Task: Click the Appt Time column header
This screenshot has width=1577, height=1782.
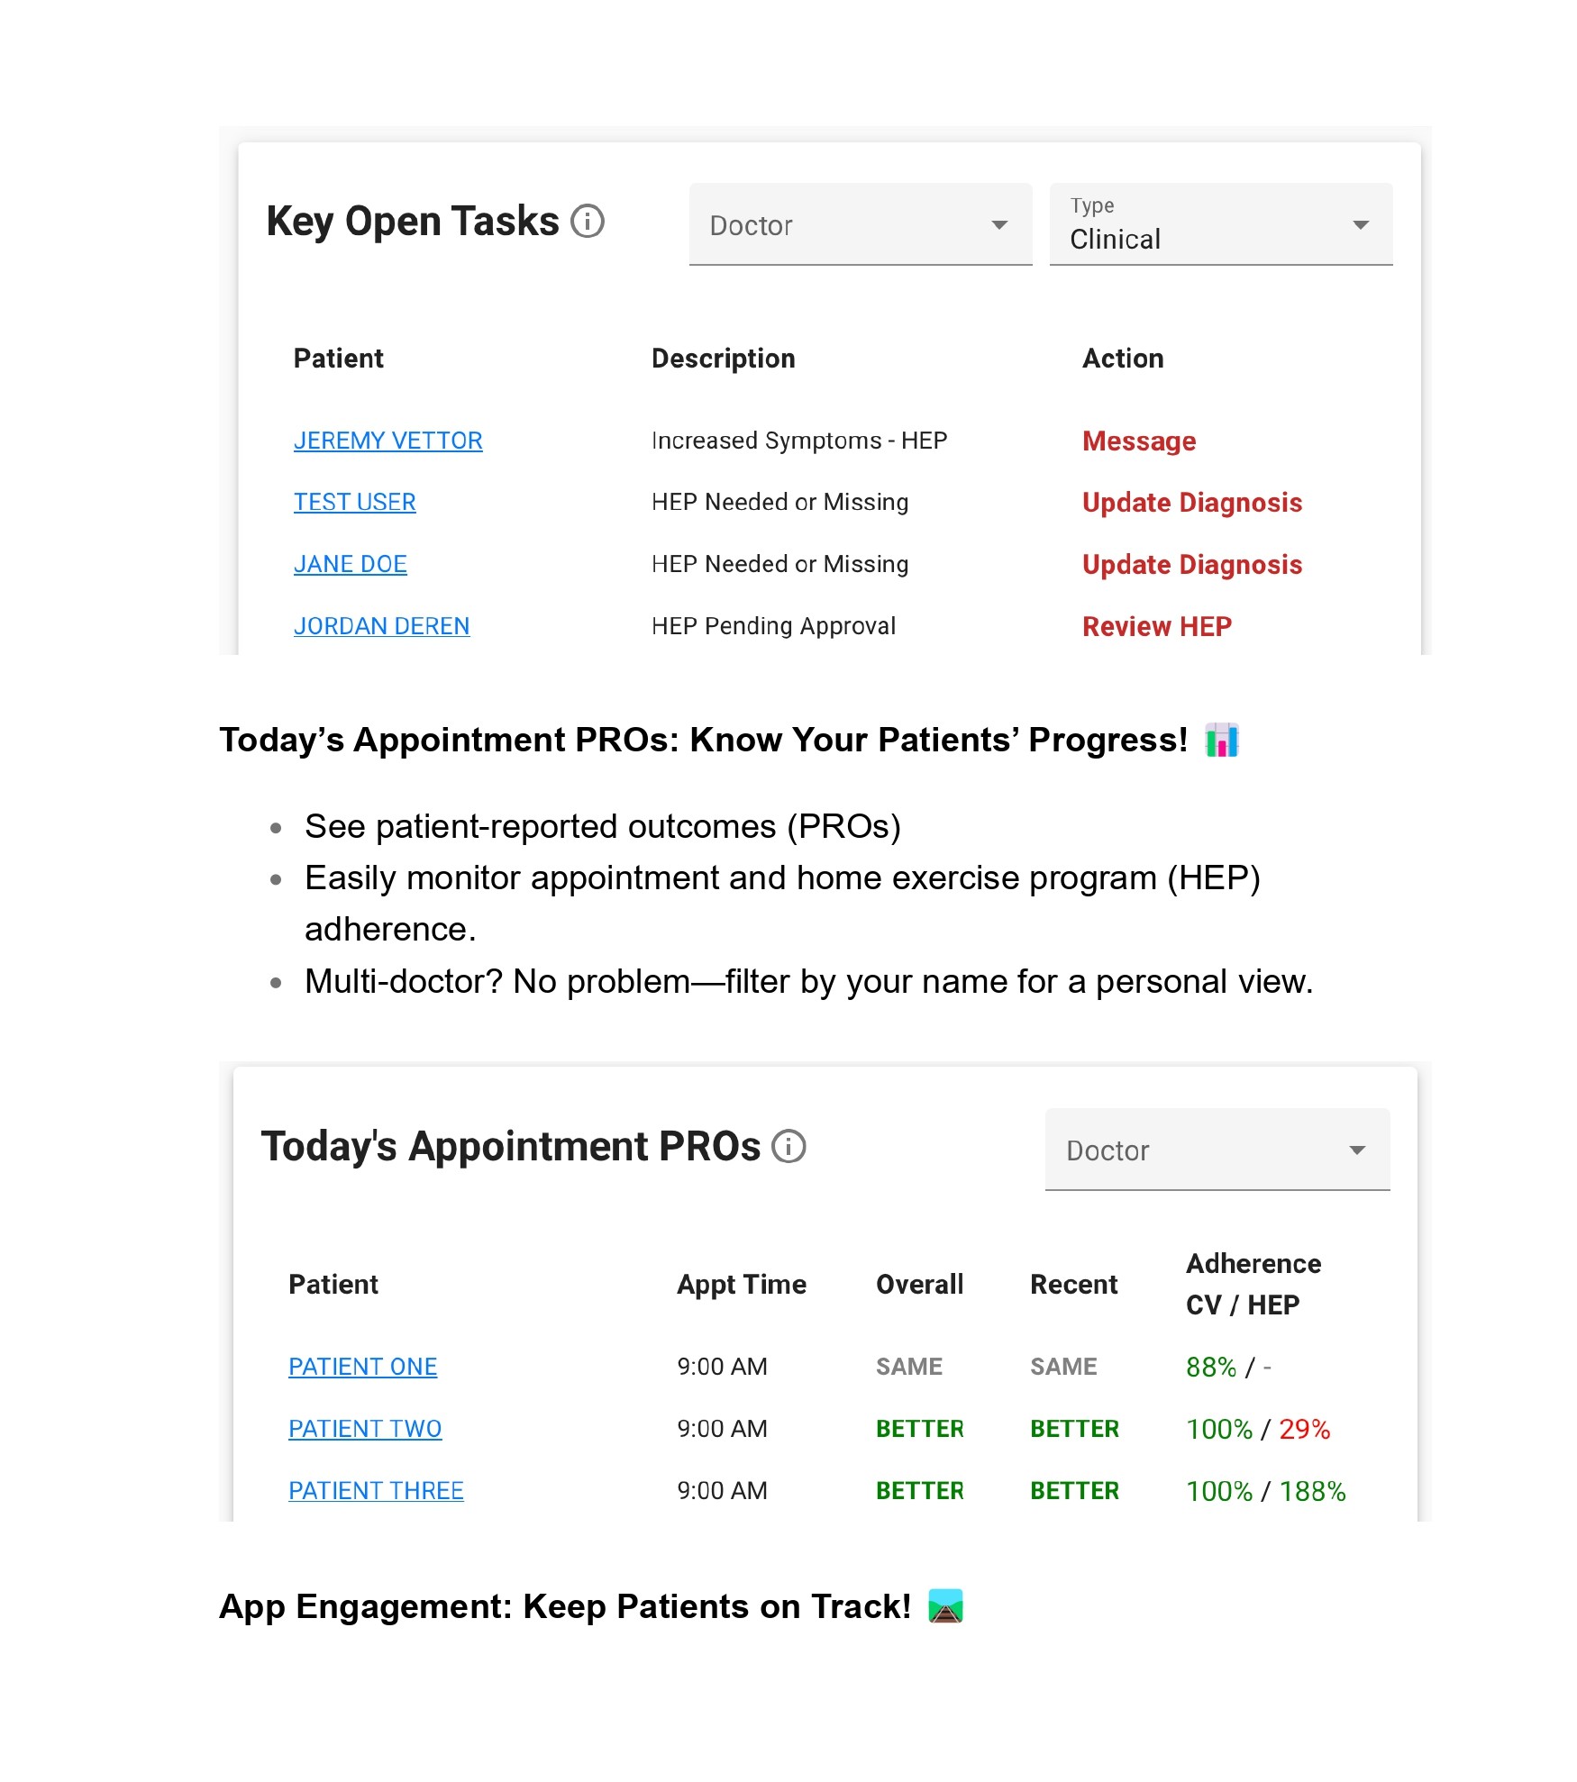Action: pos(741,1285)
